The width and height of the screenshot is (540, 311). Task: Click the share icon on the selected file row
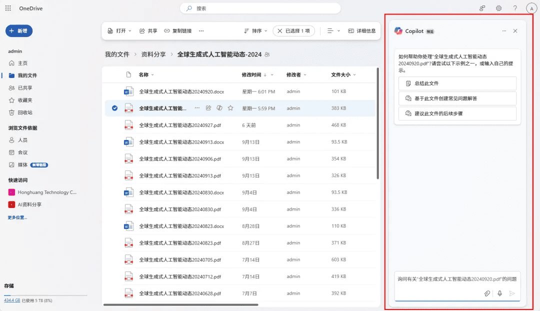(x=208, y=108)
